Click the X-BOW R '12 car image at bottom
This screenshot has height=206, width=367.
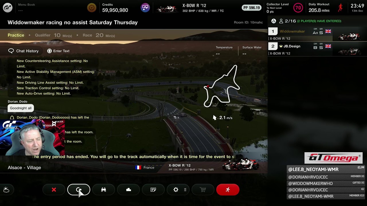point(241,164)
